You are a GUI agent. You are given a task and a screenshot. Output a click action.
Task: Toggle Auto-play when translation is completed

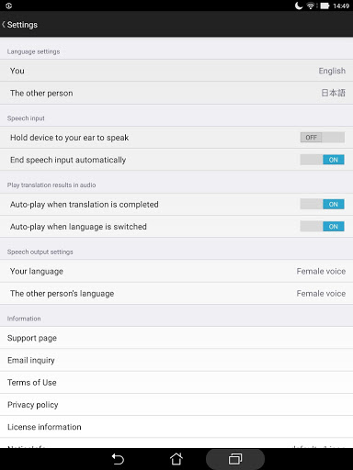[x=323, y=204]
